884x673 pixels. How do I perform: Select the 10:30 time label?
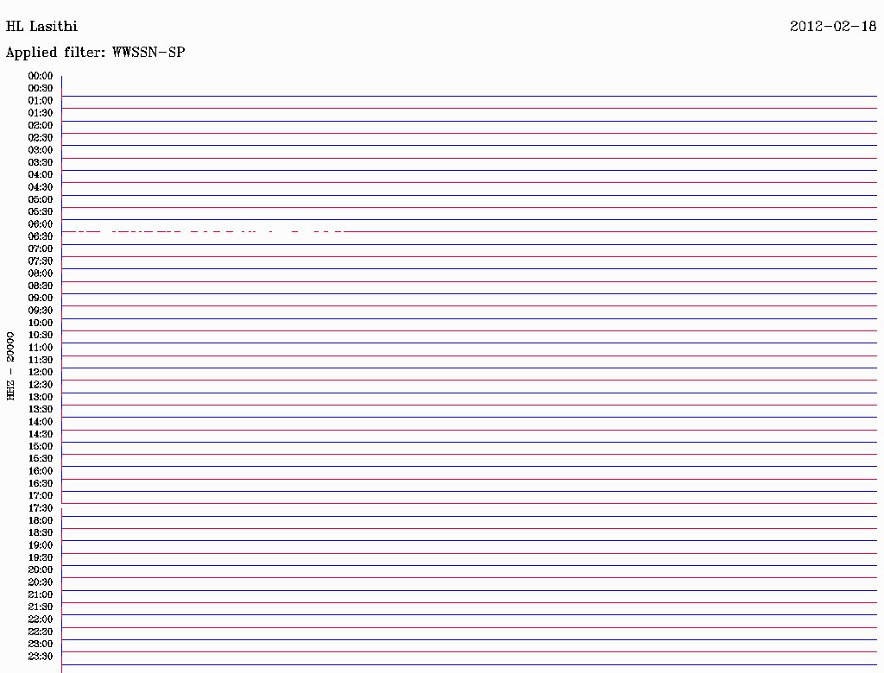point(41,335)
